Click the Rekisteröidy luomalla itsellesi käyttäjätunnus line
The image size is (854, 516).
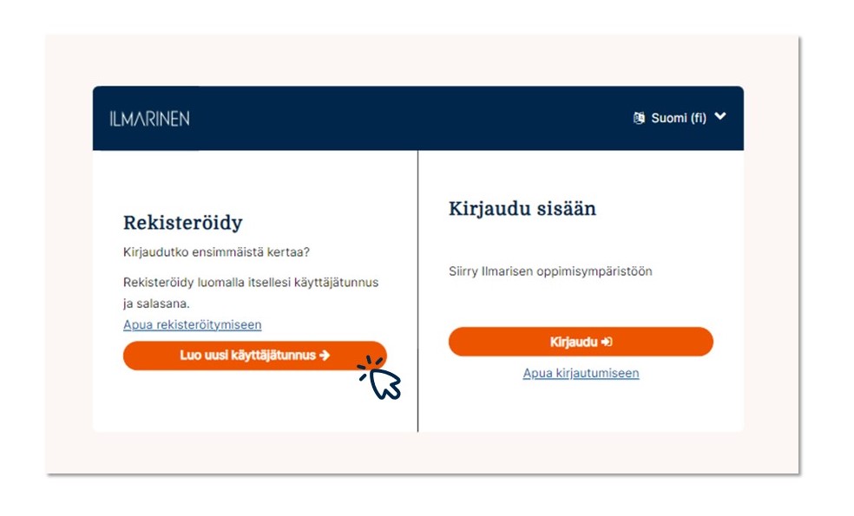[251, 283]
